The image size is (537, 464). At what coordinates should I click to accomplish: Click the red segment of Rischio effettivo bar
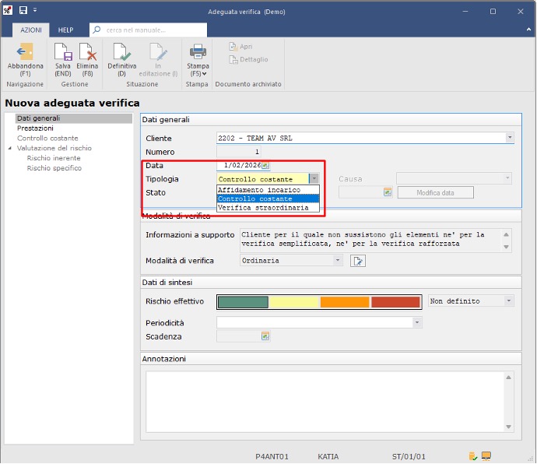tap(395, 301)
